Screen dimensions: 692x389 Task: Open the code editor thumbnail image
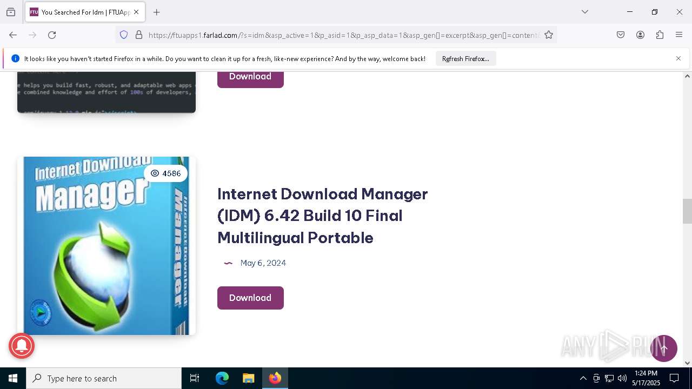(107, 92)
